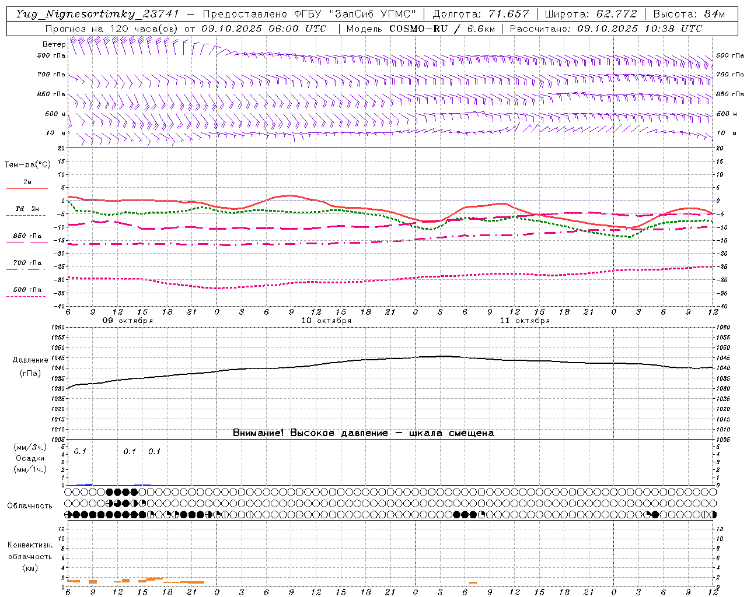Click the 850 гПа temperature legend entry
This screenshot has height=597, width=747.
[27, 236]
